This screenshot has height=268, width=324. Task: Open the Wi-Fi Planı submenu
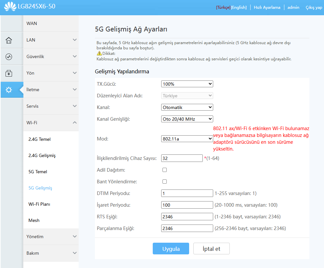(39, 204)
